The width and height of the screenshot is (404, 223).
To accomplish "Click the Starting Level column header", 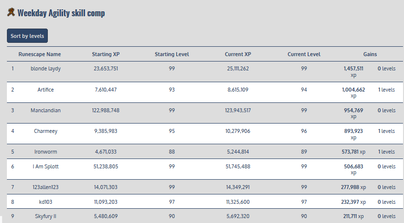I will (x=172, y=54).
